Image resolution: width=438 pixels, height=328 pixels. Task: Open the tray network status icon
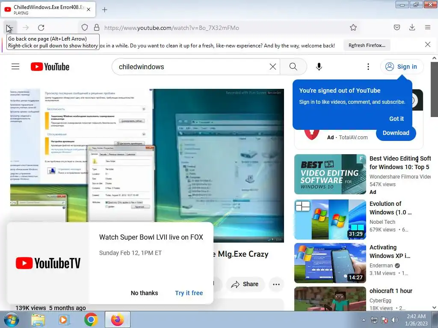tap(374, 320)
